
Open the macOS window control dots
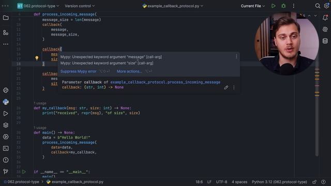point(5,6)
